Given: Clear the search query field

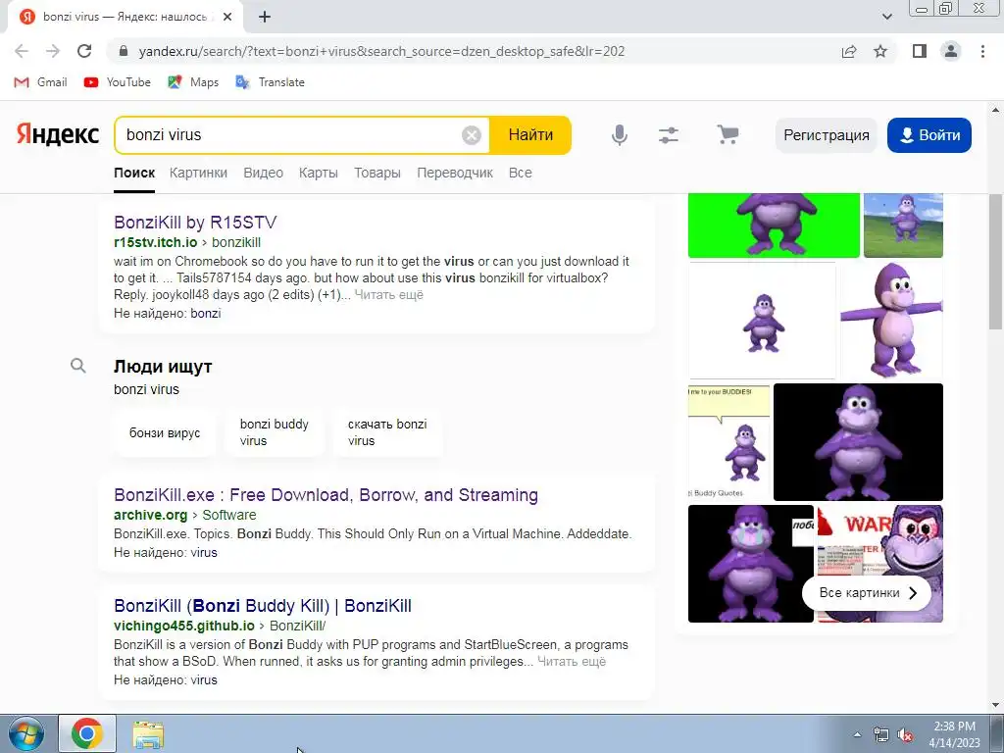Looking at the screenshot, I should coord(472,135).
